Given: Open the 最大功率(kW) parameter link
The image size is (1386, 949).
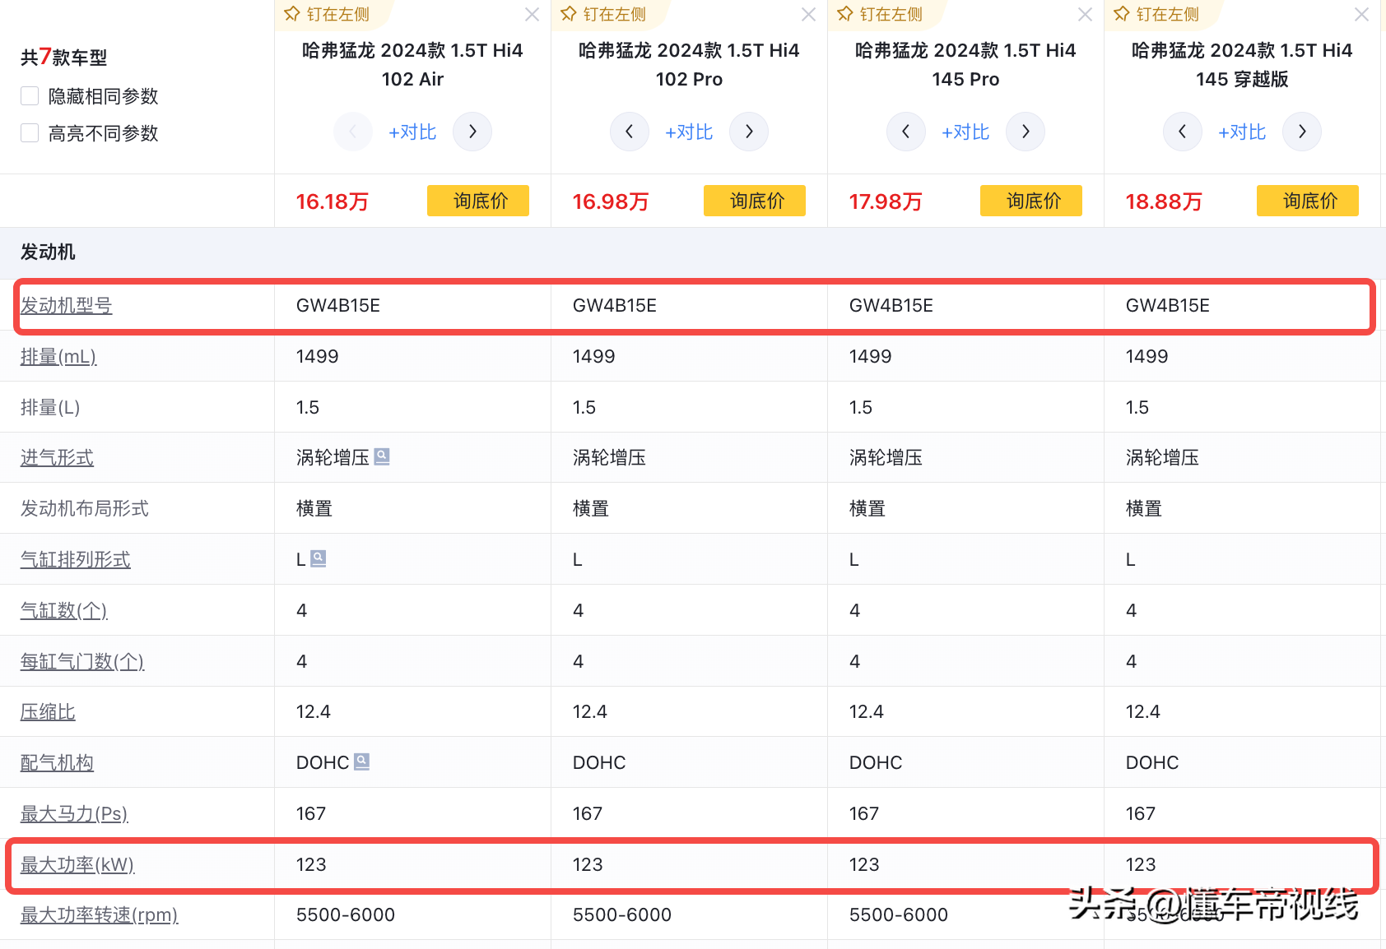Looking at the screenshot, I should (77, 865).
